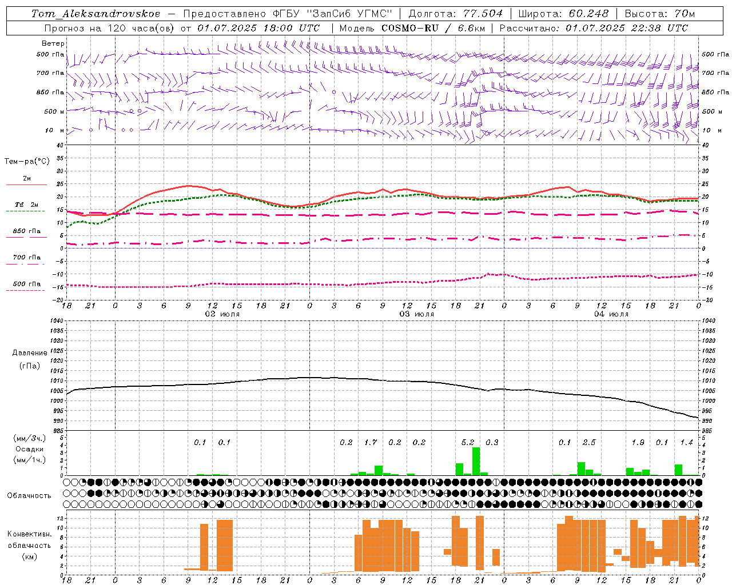The width and height of the screenshot is (732, 585).
Task: Click the red 2м temperature legend line
Action: 26,185
